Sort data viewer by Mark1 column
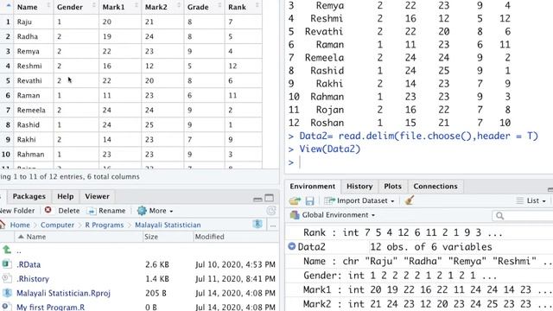The height and width of the screenshot is (311, 553). tap(120, 7)
